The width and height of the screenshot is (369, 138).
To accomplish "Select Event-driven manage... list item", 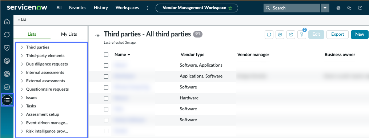I will point(47,123).
